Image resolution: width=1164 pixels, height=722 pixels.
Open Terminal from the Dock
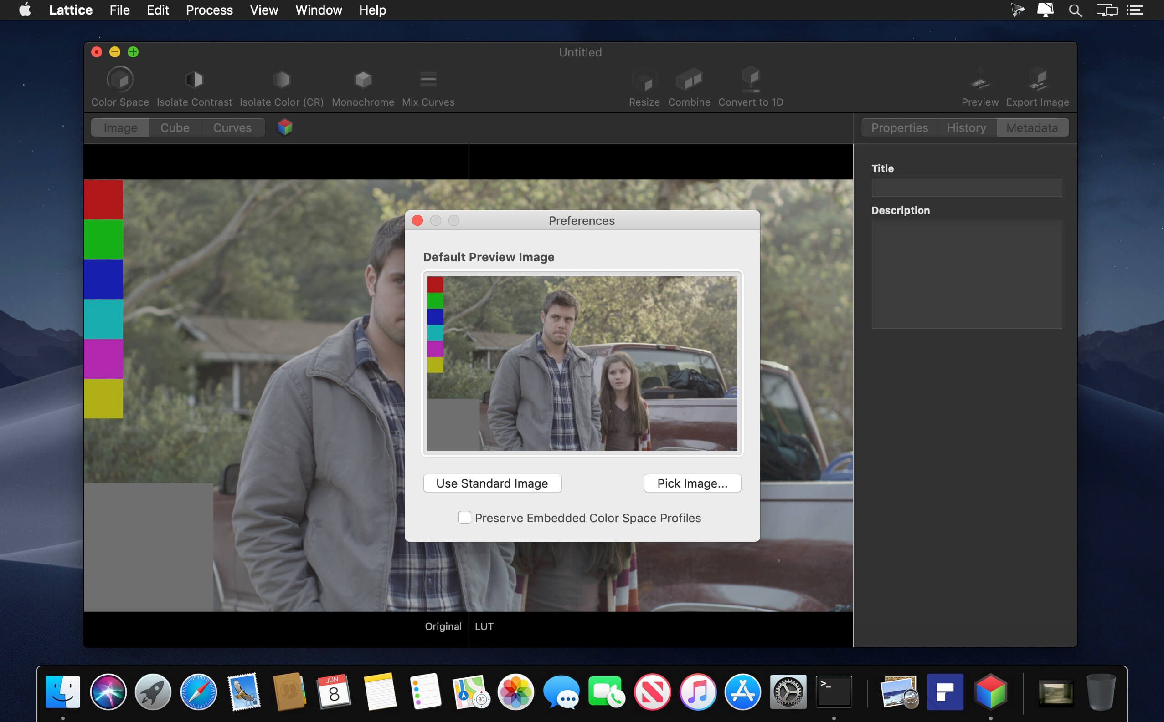(833, 691)
